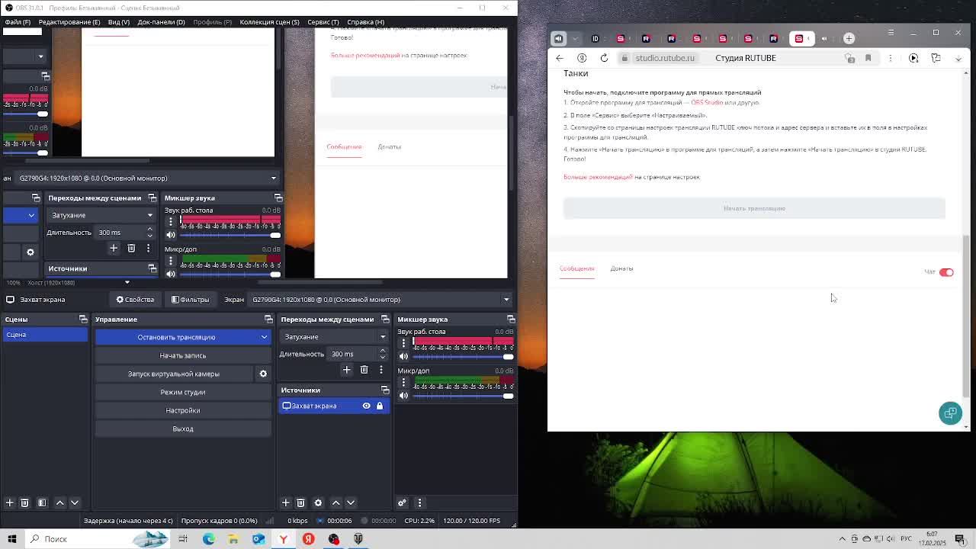Add a new source with the plus icon under Источники
This screenshot has width=976, height=549.
[x=285, y=502]
